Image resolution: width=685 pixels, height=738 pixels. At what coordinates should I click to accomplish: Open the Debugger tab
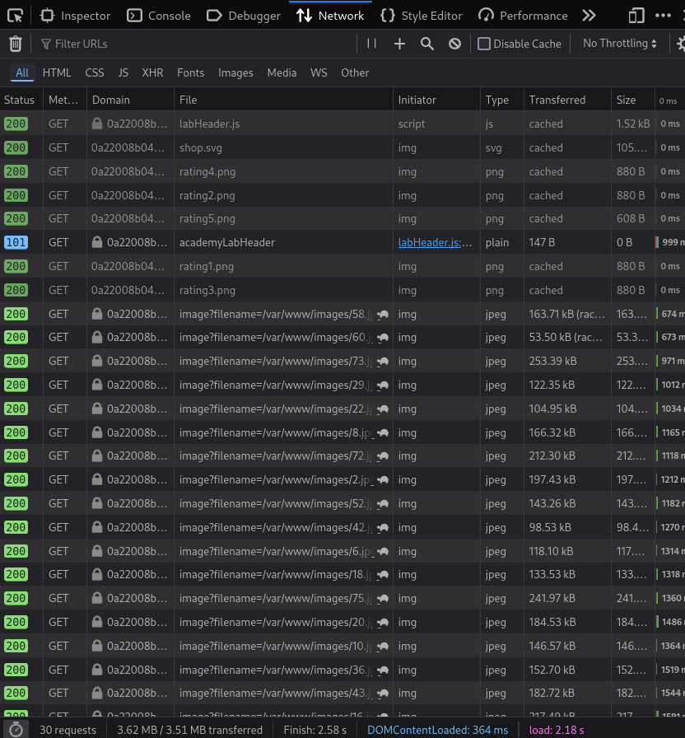243,16
